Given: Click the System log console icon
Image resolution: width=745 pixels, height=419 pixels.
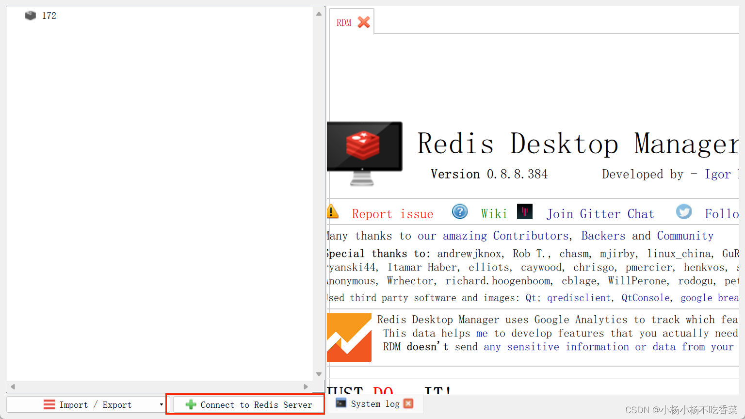Looking at the screenshot, I should click(x=341, y=403).
